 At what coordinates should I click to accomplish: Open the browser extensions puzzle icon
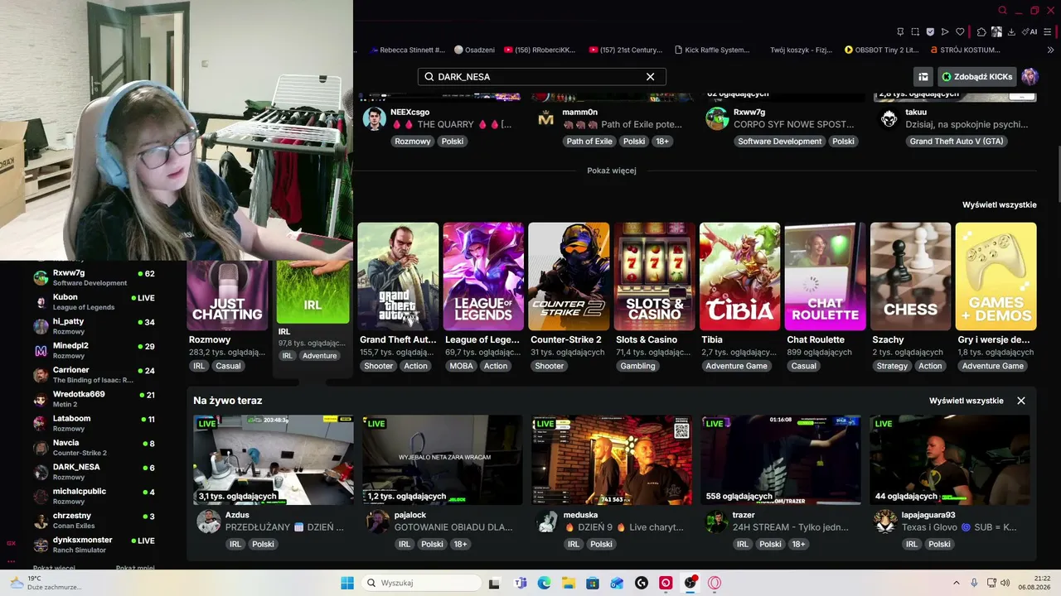click(981, 32)
